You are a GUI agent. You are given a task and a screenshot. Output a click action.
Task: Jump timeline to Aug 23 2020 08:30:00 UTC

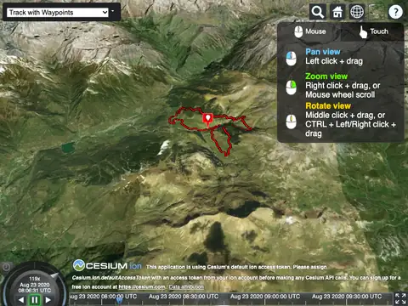point(184,297)
